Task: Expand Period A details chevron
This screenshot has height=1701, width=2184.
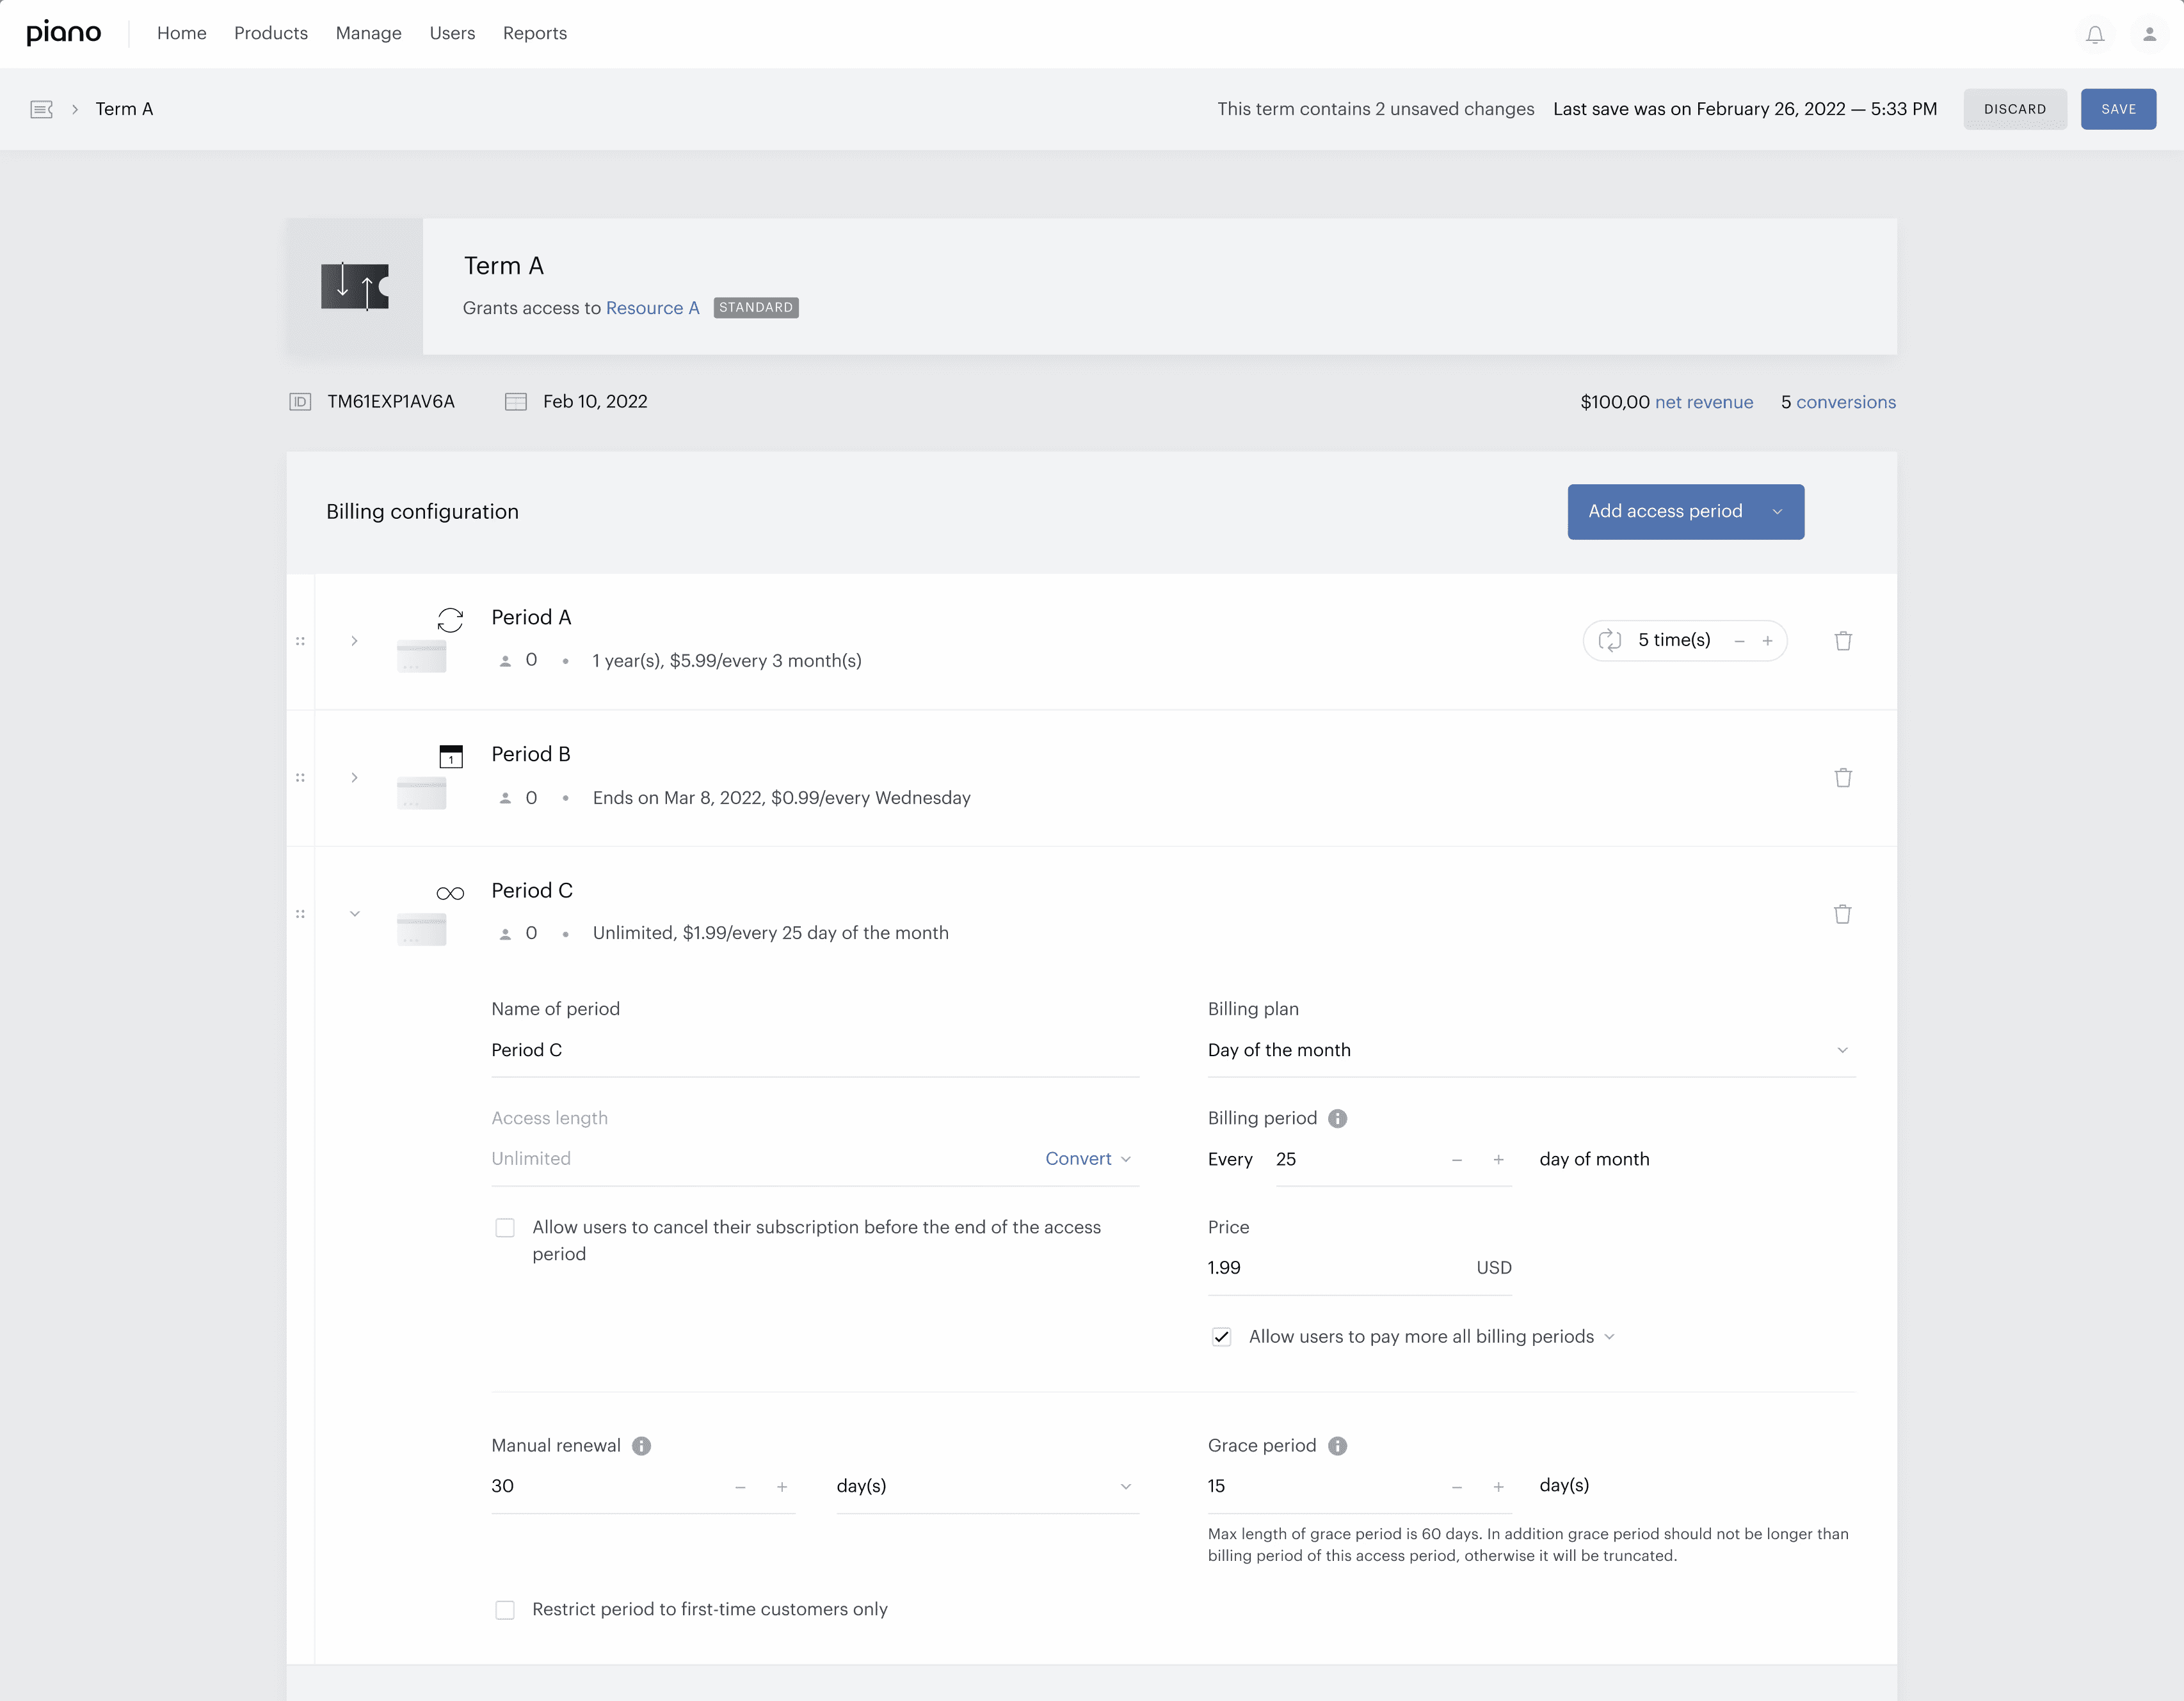Action: point(354,640)
